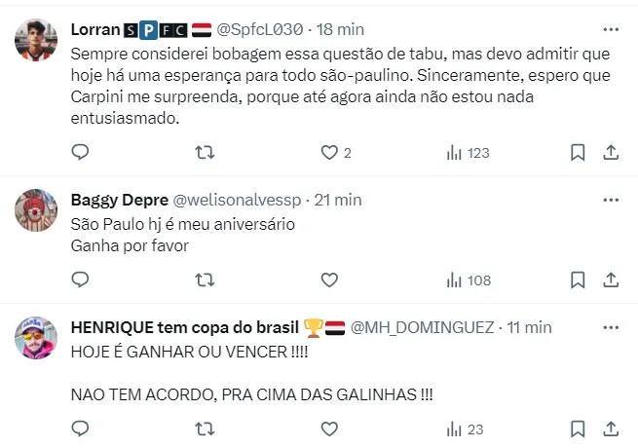The width and height of the screenshot is (638, 448).
Task: Open the 11 min timestamp on HENRIQUE's tweet
Action: coord(529,327)
